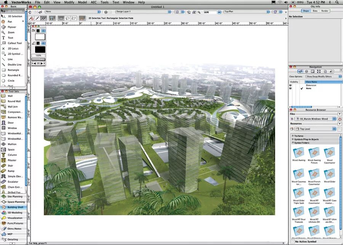The height and width of the screenshot is (245, 343).
Task: Select the Column tool
Action: tap(13, 155)
